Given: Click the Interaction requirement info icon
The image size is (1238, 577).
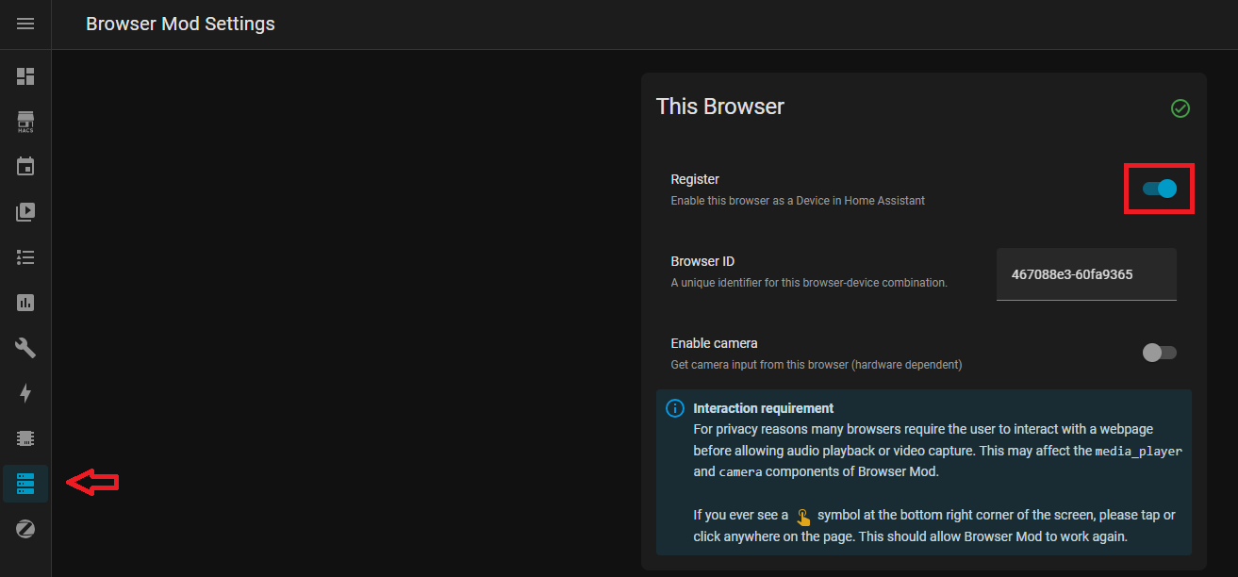Looking at the screenshot, I should [x=675, y=408].
